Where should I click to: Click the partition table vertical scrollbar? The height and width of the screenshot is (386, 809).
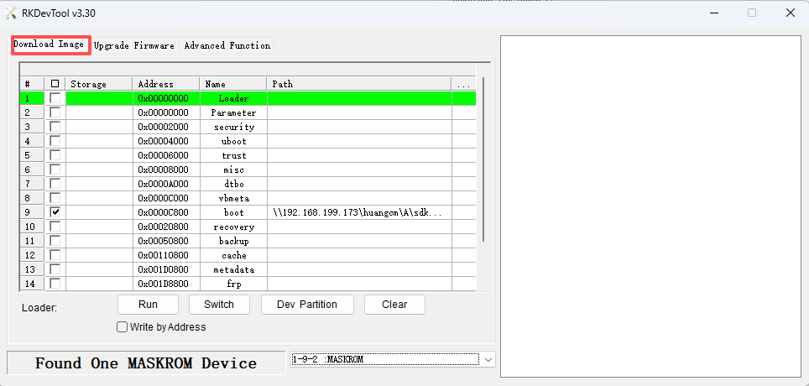click(x=483, y=168)
